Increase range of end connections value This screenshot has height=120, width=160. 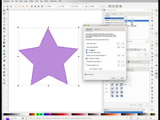coord(123,55)
